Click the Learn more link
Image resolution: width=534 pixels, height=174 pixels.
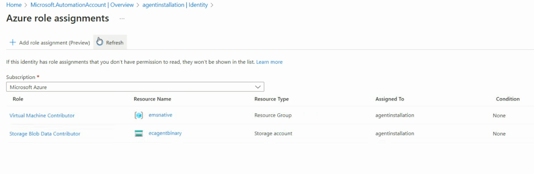pos(269,62)
